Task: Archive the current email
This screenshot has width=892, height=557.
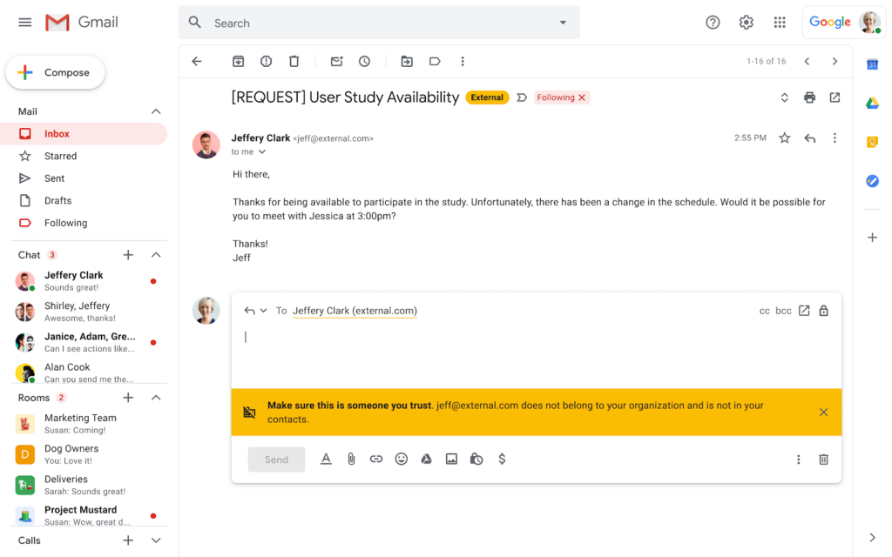Action: pos(238,61)
